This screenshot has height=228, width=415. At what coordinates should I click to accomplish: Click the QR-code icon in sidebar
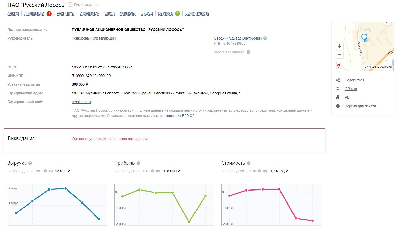[x=338, y=89]
